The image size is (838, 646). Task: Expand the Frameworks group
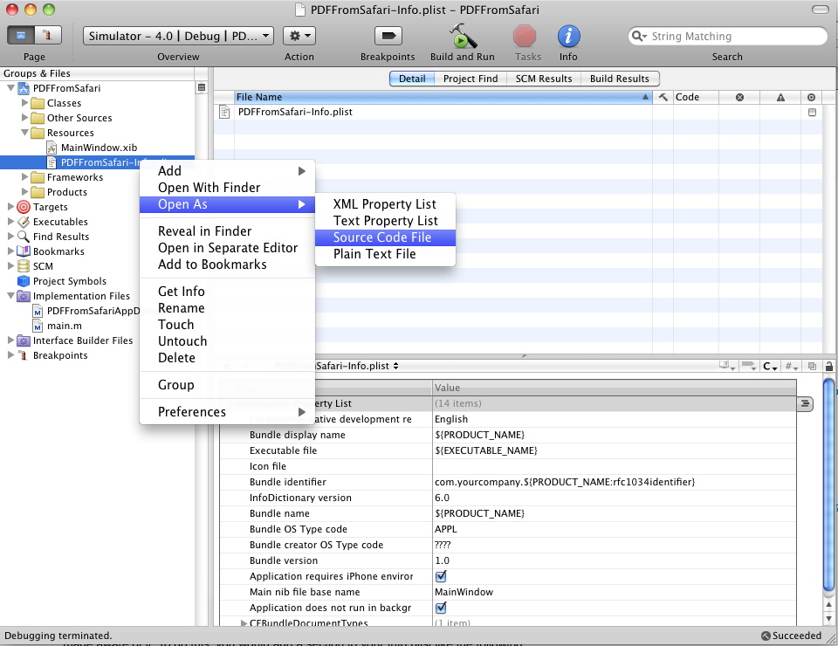(25, 177)
